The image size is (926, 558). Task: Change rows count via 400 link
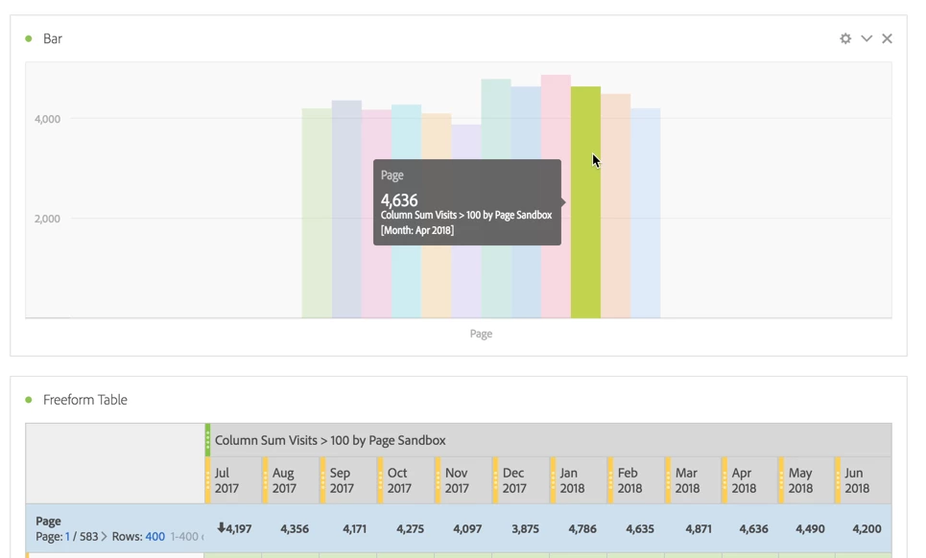[x=154, y=537]
